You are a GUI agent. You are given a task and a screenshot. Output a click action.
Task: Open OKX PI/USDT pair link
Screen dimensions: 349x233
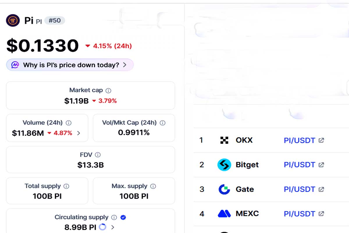299,140
